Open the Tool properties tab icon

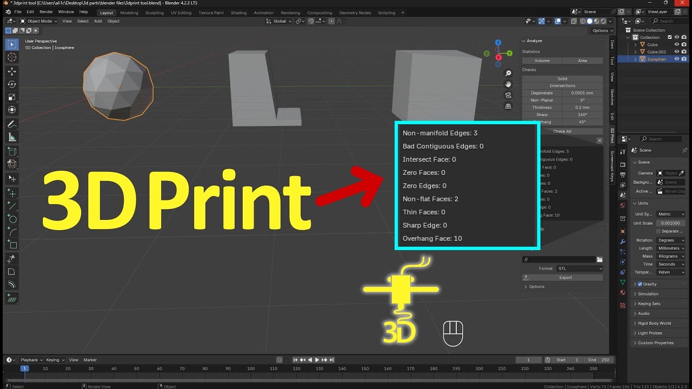(x=623, y=151)
